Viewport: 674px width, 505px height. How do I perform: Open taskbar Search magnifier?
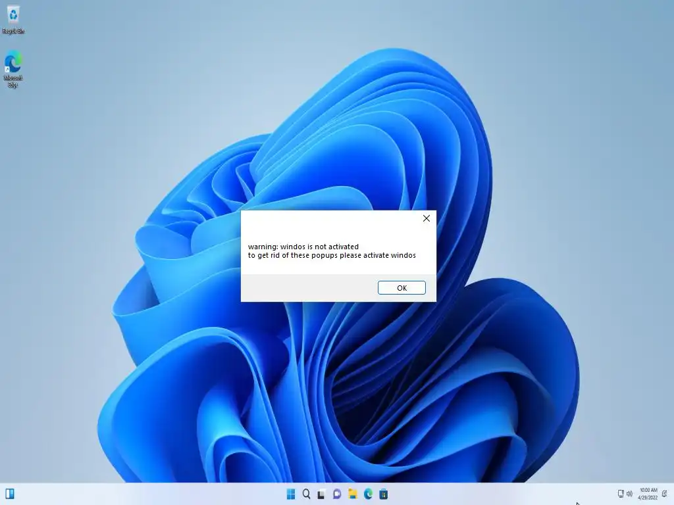point(307,494)
